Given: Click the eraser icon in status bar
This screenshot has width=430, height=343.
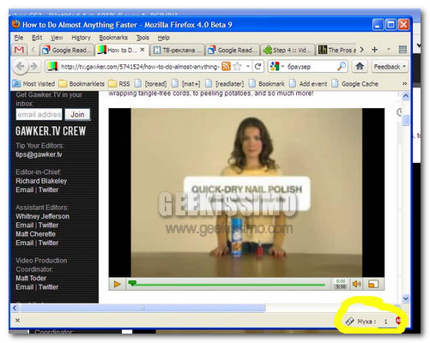Looking at the screenshot, I should pyautogui.click(x=349, y=322).
